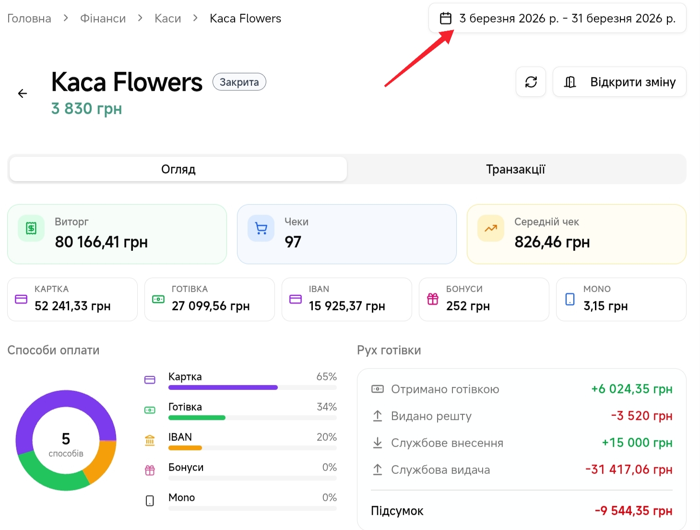This screenshot has height=530, width=700.
Task: Click the Закрита status badge
Action: (x=239, y=82)
